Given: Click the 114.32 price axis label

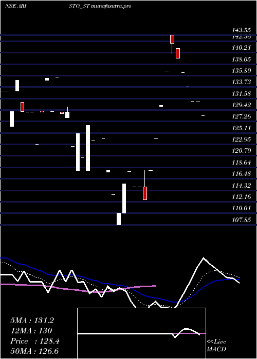Looking at the screenshot, I should [x=241, y=186].
